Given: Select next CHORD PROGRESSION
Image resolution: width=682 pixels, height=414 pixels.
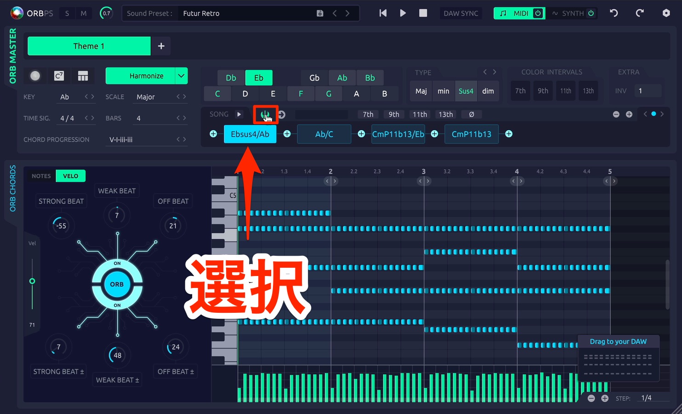Looking at the screenshot, I should tap(185, 139).
